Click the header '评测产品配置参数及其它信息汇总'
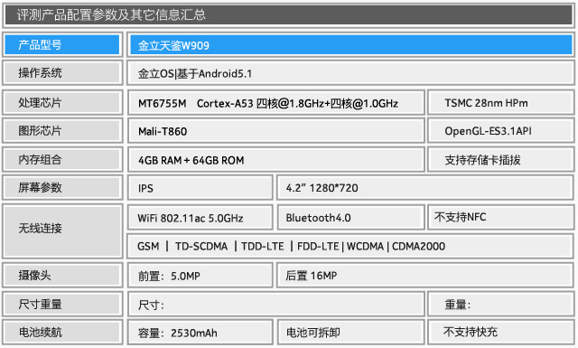The width and height of the screenshot is (578, 348). [289, 15]
